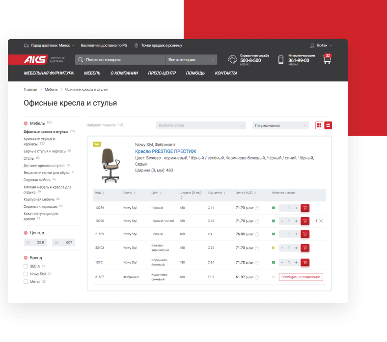Open Садовая мебель category

37,180
